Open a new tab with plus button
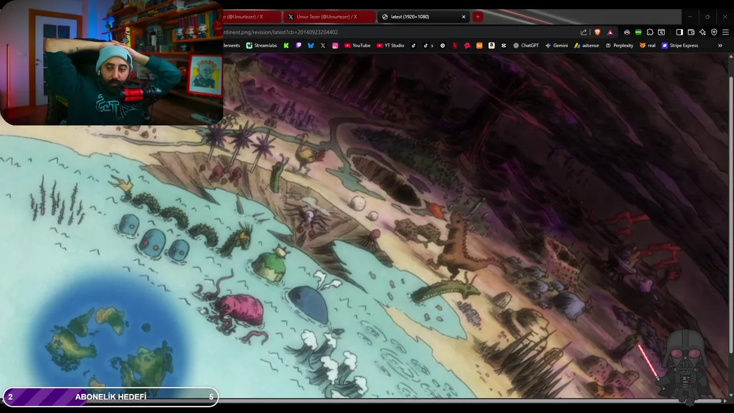Viewport: 734px width, 413px height. [478, 17]
